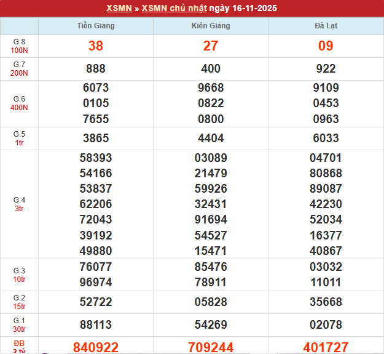384x354 pixels.
Task: Click the G.7 value 400
Action: pyautogui.click(x=211, y=68)
